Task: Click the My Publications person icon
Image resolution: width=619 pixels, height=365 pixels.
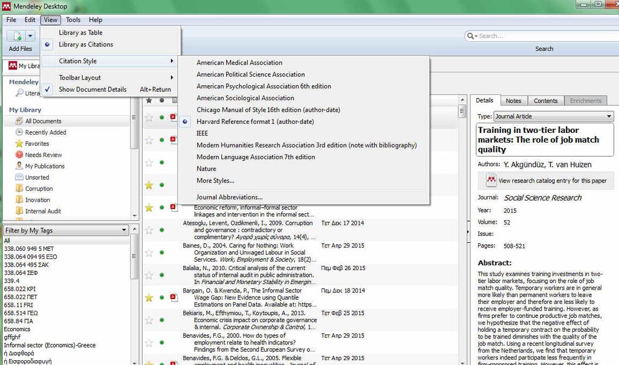Action: [x=19, y=166]
